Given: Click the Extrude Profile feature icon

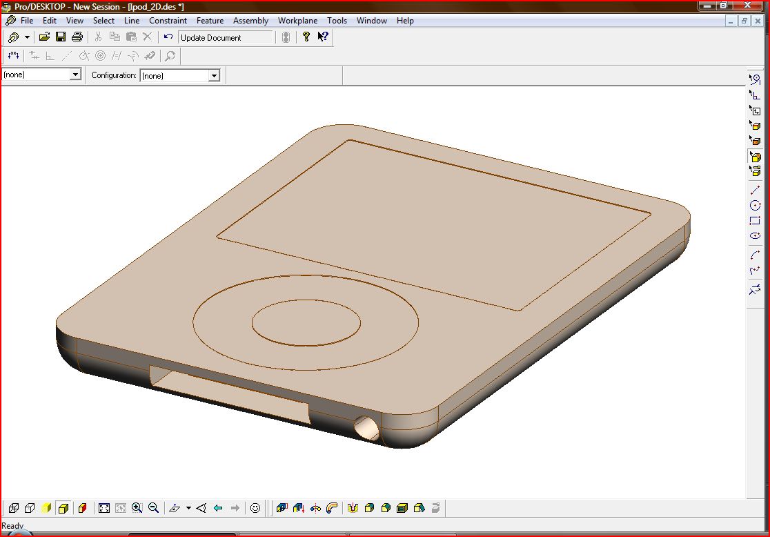Looking at the screenshot, I should [282, 508].
